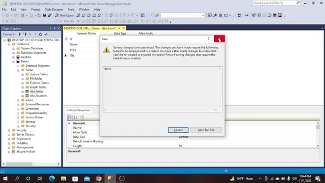Collapse the (General) section in Column Properties

tap(69, 123)
